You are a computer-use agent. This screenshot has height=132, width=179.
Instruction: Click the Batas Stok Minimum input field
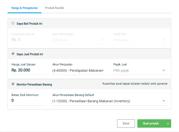click(29, 101)
